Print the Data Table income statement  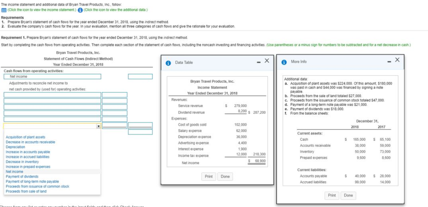pyautogui.click(x=209, y=177)
